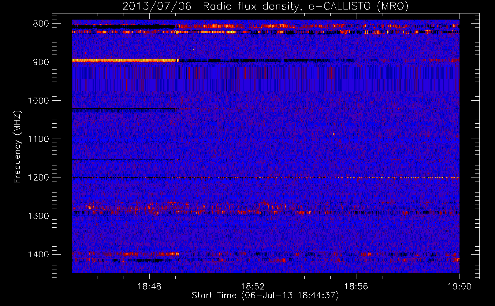Screen dimensions: 495x306
Task: Click the 1400 frequency tick label
Action: (x=38, y=255)
